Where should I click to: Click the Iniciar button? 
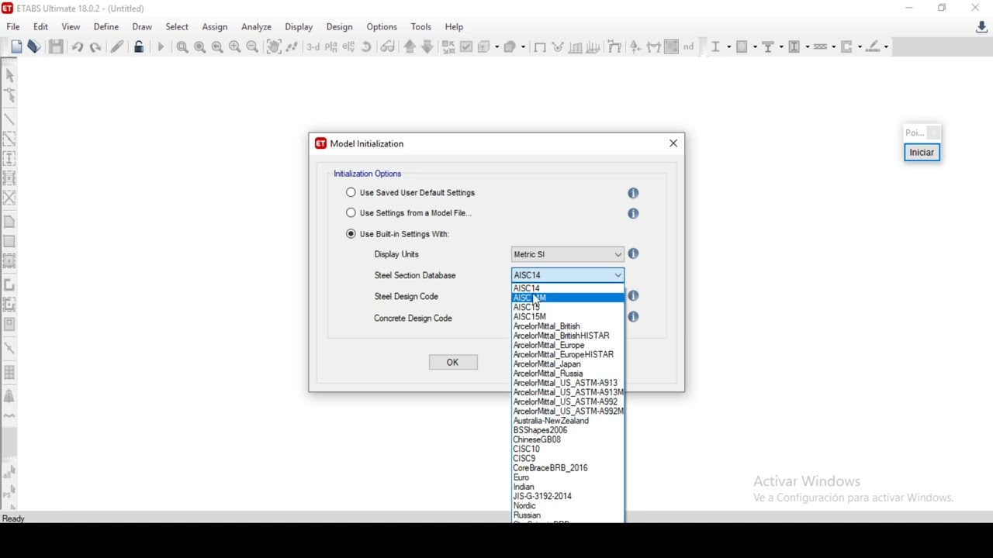pyautogui.click(x=922, y=153)
